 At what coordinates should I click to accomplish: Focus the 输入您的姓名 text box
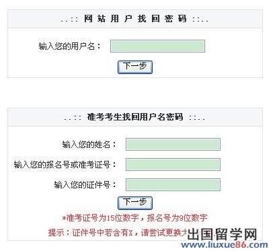pyautogui.click(x=173, y=144)
